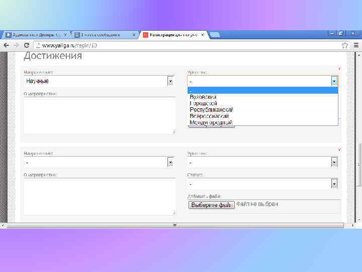The height and width of the screenshot is (272, 362).
Task: Switch to the '1 новое сообщение' tab
Action: (105, 35)
